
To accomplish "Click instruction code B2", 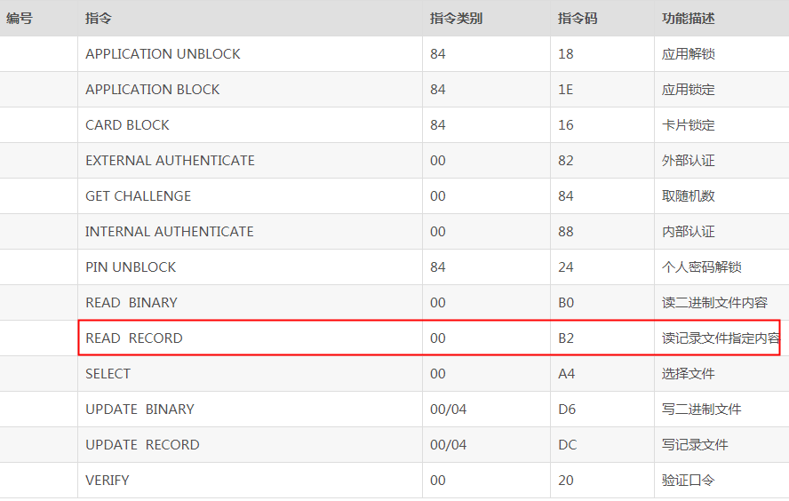I will [x=566, y=338].
